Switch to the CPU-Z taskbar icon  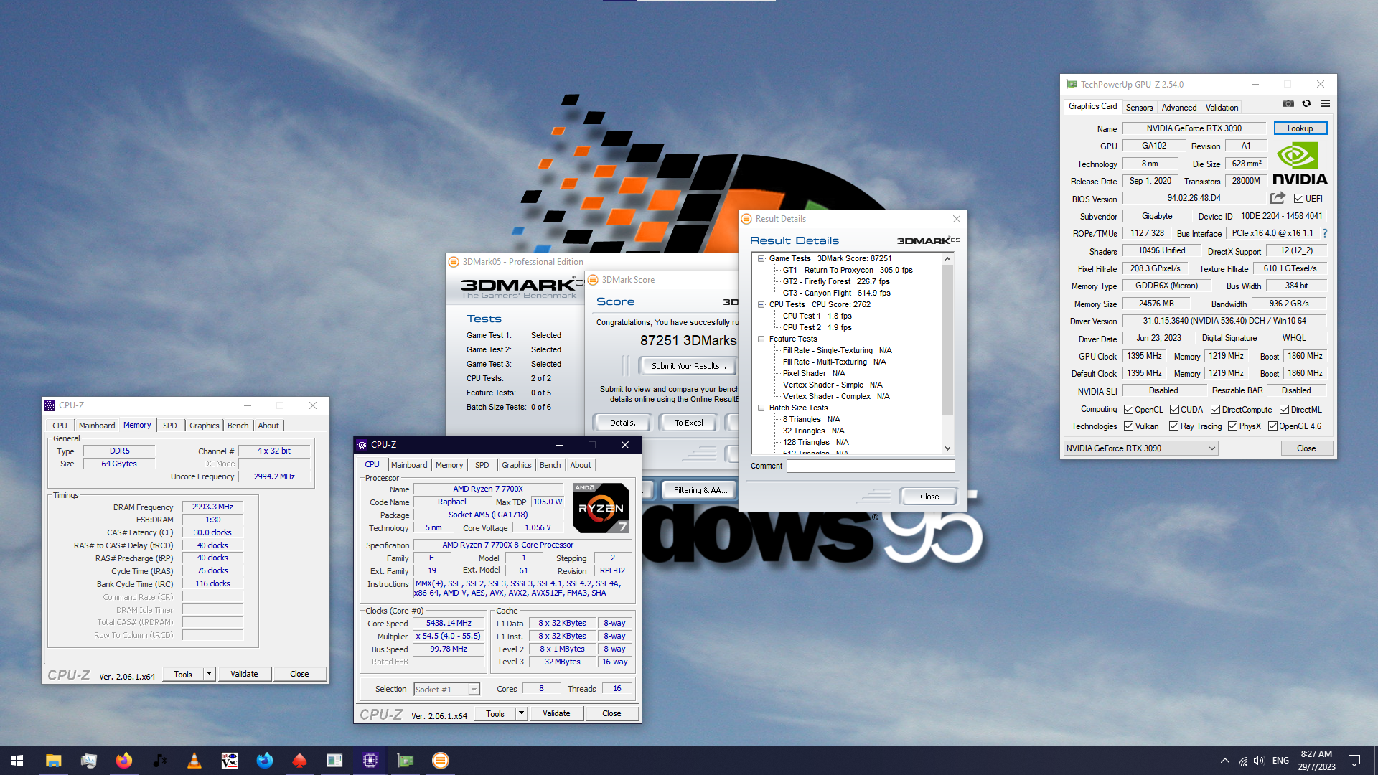(370, 761)
